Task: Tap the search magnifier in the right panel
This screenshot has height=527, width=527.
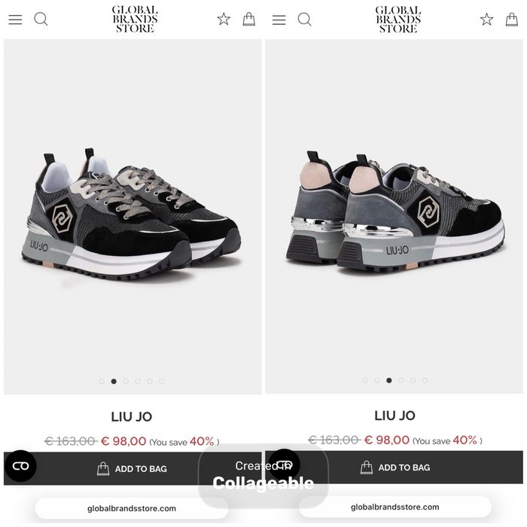Action: [x=304, y=19]
